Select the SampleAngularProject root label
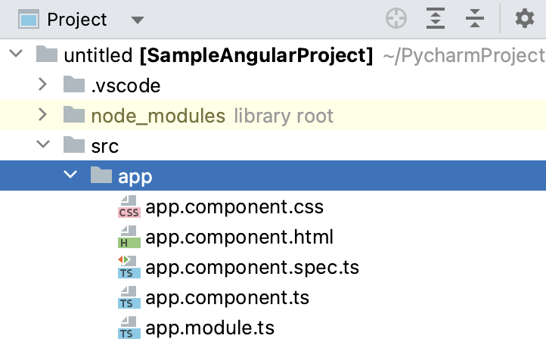This screenshot has width=546, height=348. [257, 55]
